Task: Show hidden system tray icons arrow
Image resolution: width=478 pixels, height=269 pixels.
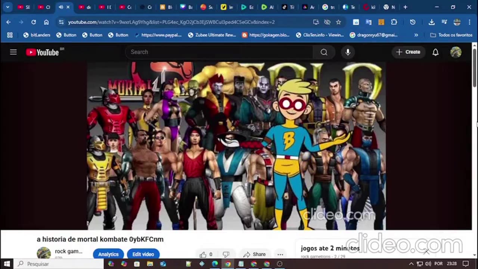Action: click(411, 264)
